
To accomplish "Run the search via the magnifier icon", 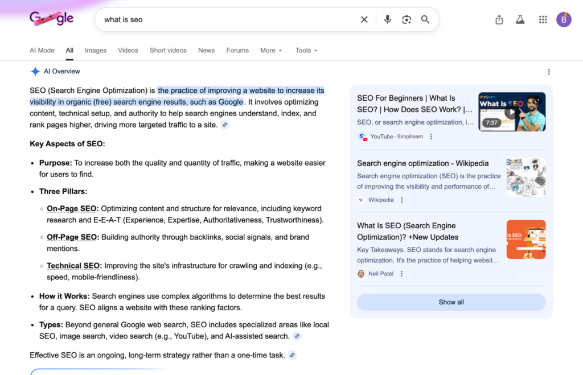I will coord(425,19).
